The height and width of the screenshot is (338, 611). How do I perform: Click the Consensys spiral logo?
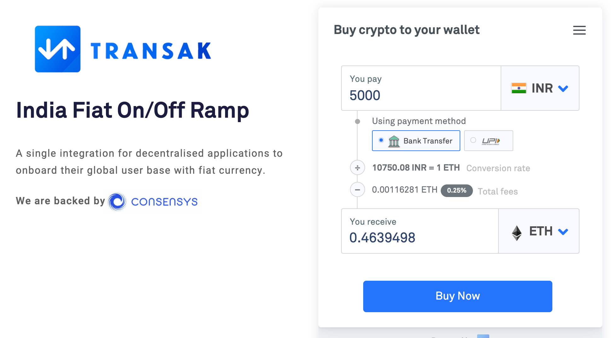click(116, 201)
